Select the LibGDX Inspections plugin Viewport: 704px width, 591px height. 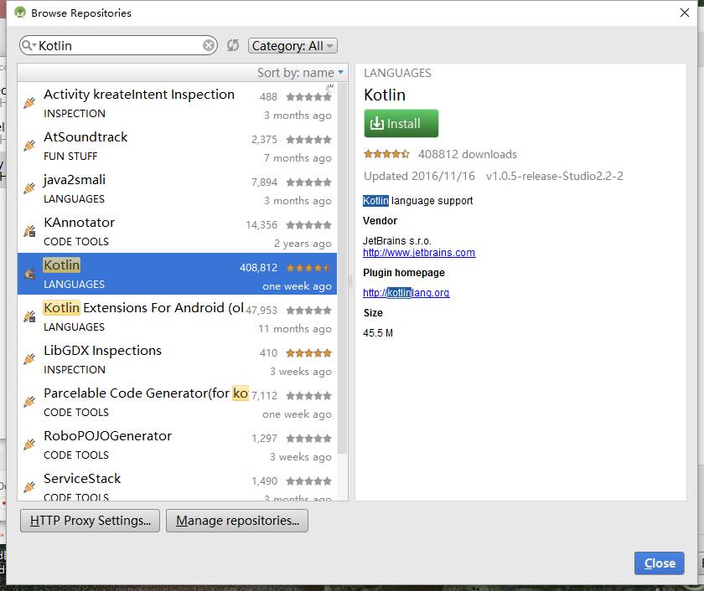[177, 359]
